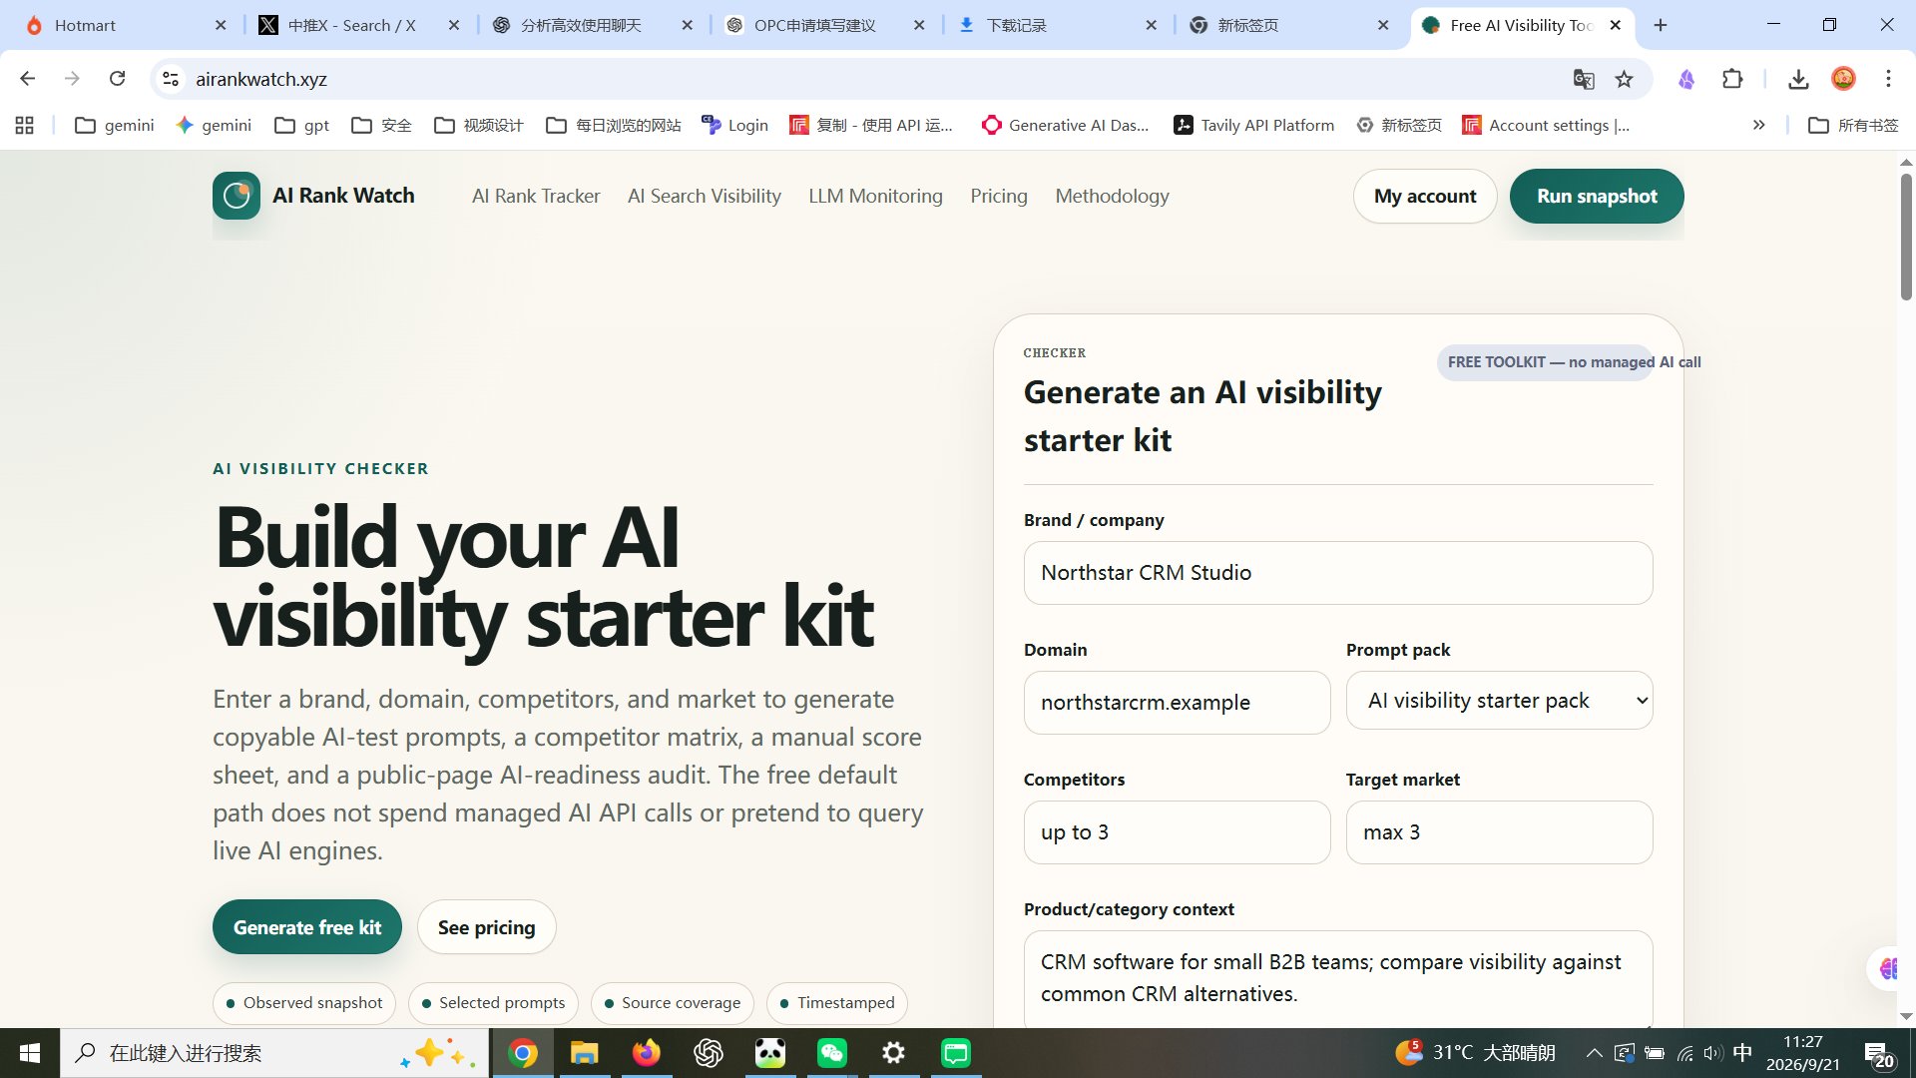Focus the Brand / company input field
The width and height of the screenshot is (1916, 1078).
tap(1338, 573)
